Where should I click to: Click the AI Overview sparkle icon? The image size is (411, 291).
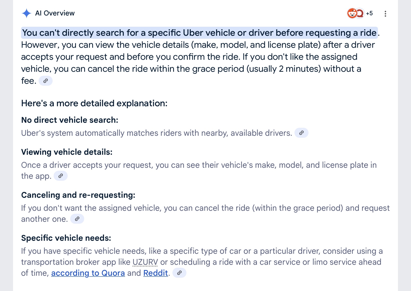coord(26,13)
